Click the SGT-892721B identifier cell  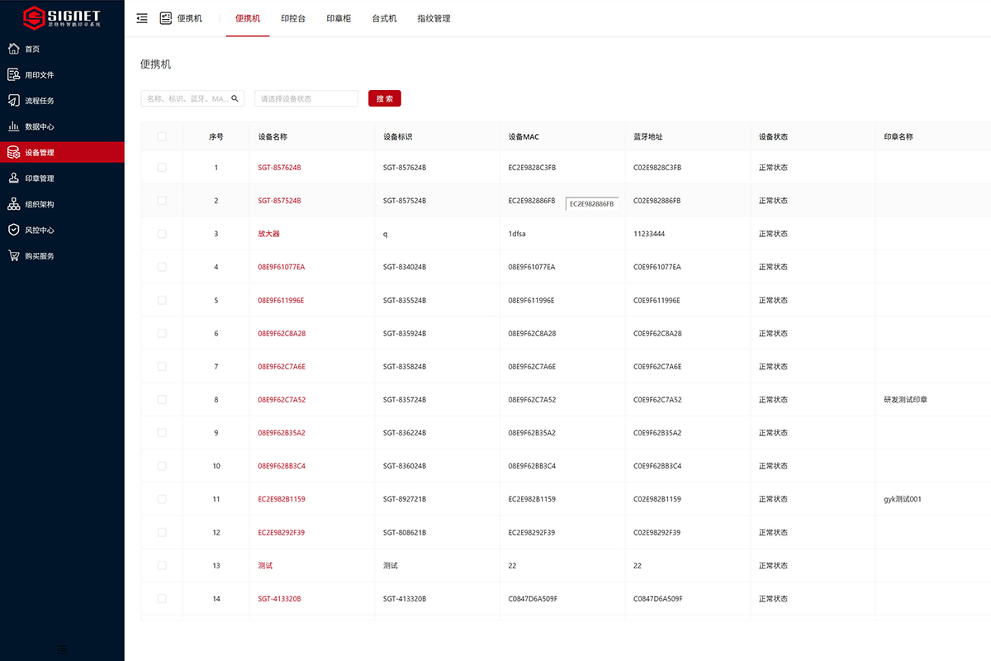coord(405,499)
